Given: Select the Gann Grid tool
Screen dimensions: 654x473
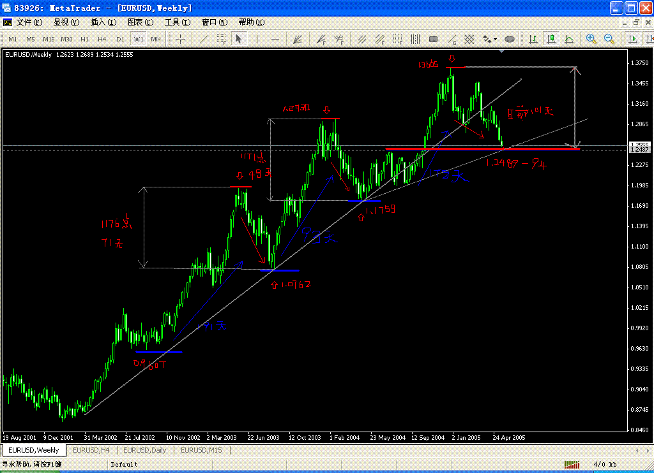Looking at the screenshot, I should pyautogui.click(x=469, y=39).
